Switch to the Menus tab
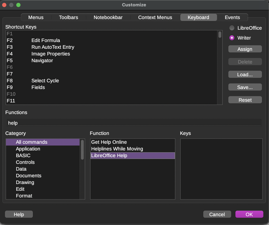Viewport: 269px width, 225px height. 36,17
